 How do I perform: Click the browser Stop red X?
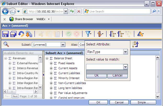point(79,11)
